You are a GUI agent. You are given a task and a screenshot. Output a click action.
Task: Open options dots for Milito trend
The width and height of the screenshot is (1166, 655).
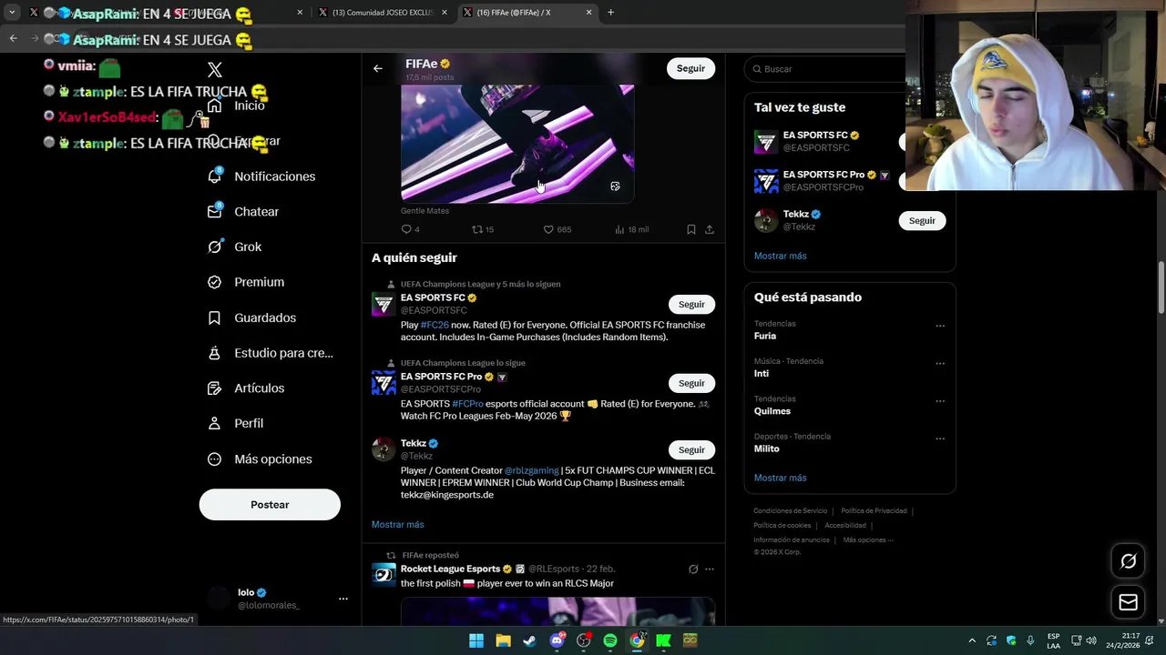pos(940,438)
